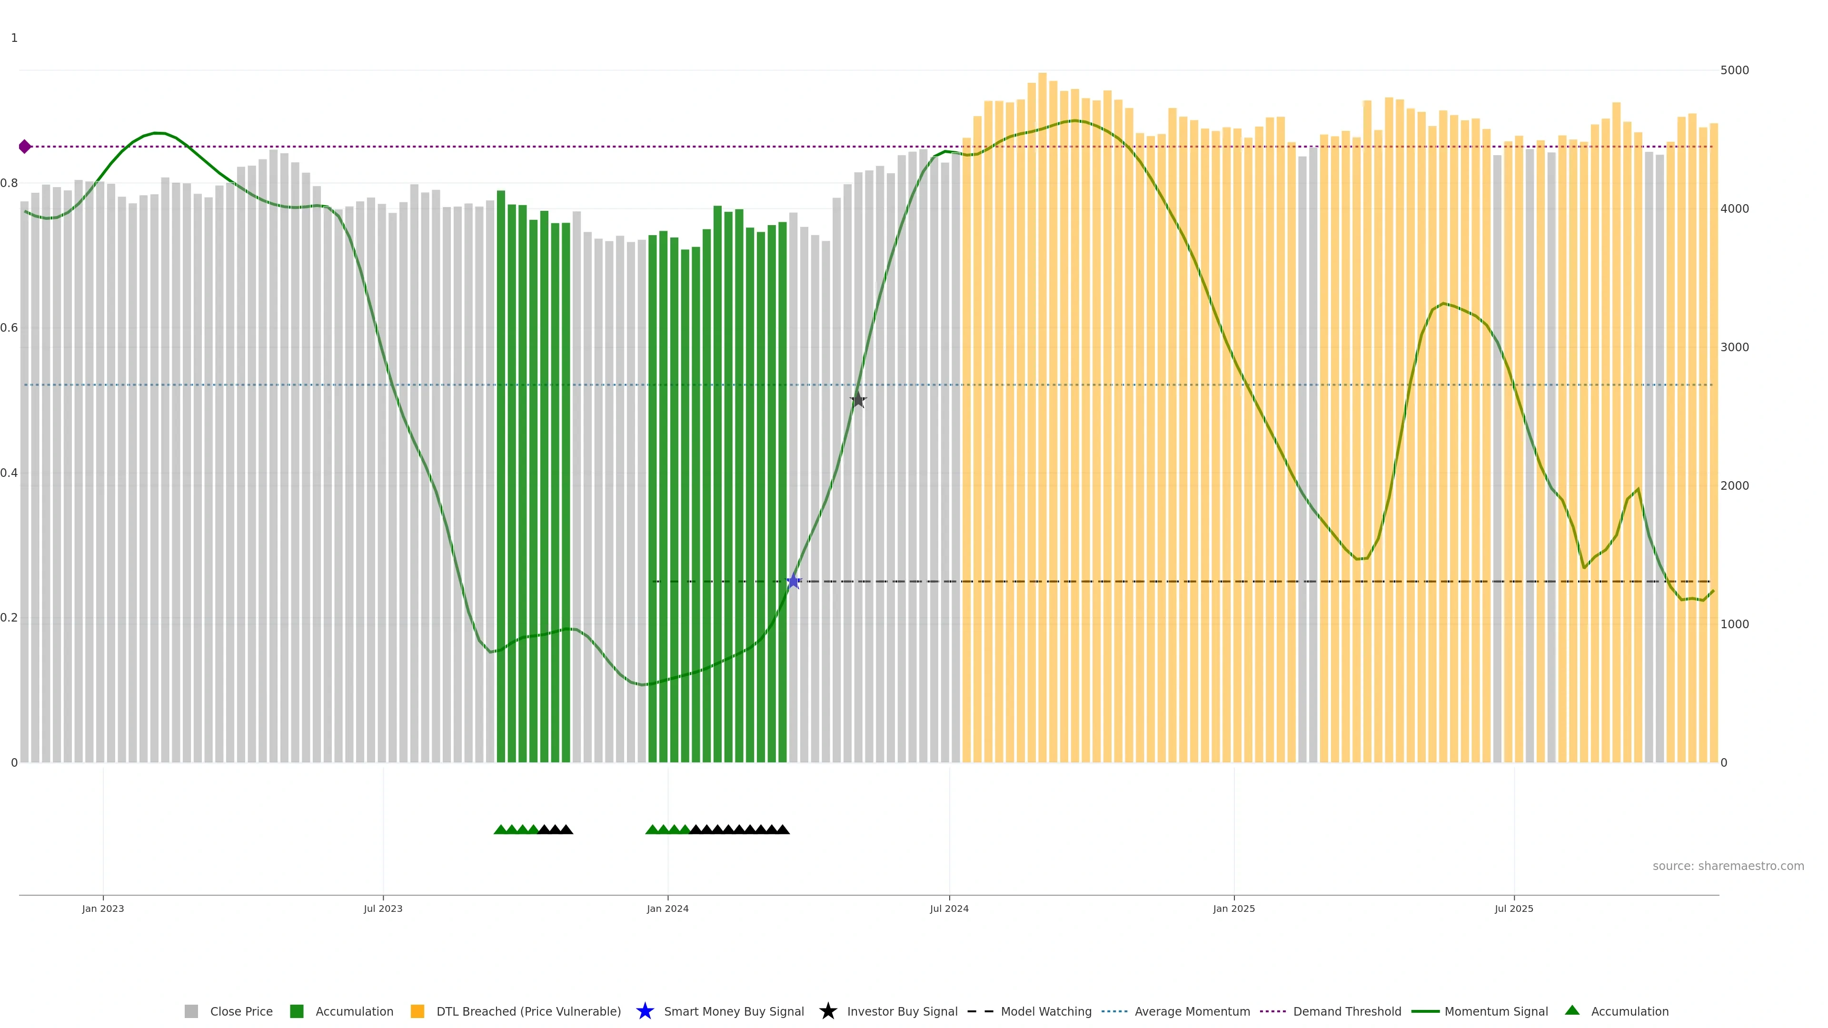Screen dimensions: 1828x1028
Task: Click the orange DTL Breached swatch in legend
Action: (x=417, y=1011)
